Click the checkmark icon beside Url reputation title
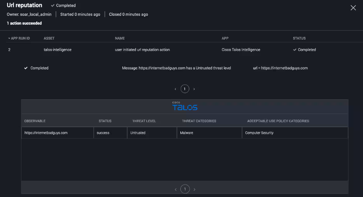The height and width of the screenshot is (197, 363). pos(53,6)
